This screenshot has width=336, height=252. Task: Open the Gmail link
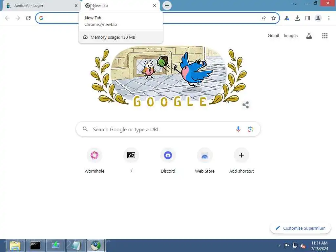[x=273, y=35]
